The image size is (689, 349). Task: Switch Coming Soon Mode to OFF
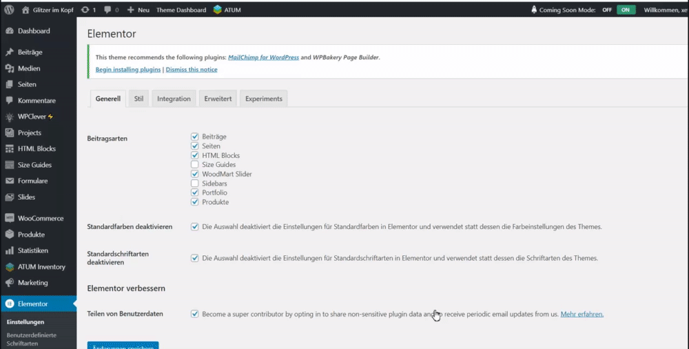(x=607, y=10)
